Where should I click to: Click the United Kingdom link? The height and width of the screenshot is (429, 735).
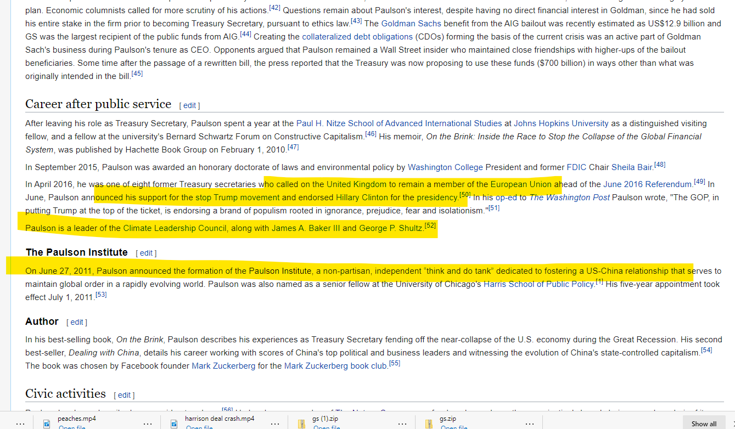coord(357,184)
